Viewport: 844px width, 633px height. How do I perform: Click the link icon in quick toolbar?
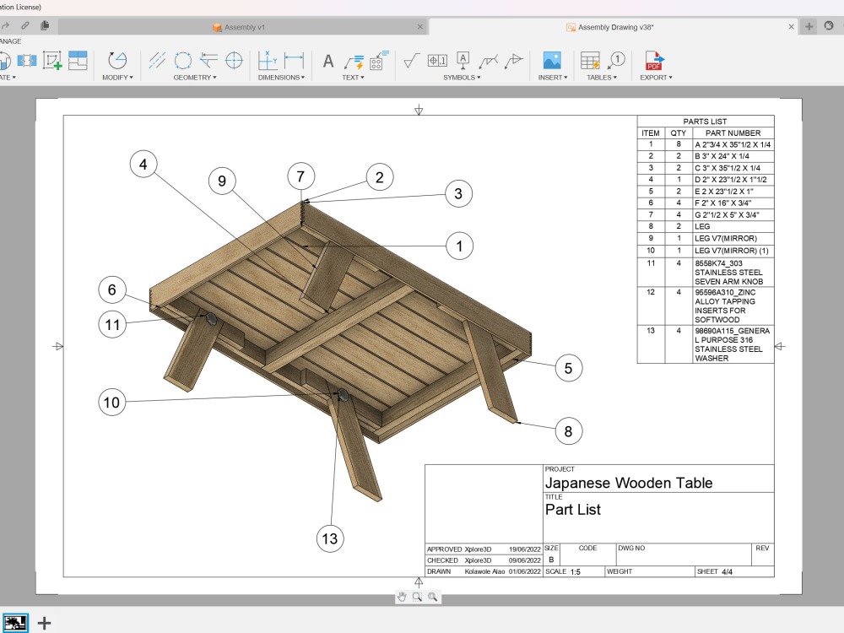[x=24, y=25]
